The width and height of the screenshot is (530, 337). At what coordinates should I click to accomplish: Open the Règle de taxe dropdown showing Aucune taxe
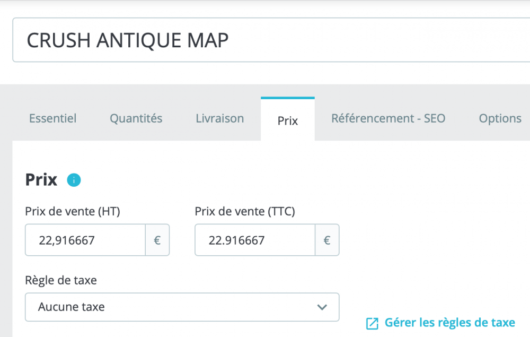pos(182,307)
